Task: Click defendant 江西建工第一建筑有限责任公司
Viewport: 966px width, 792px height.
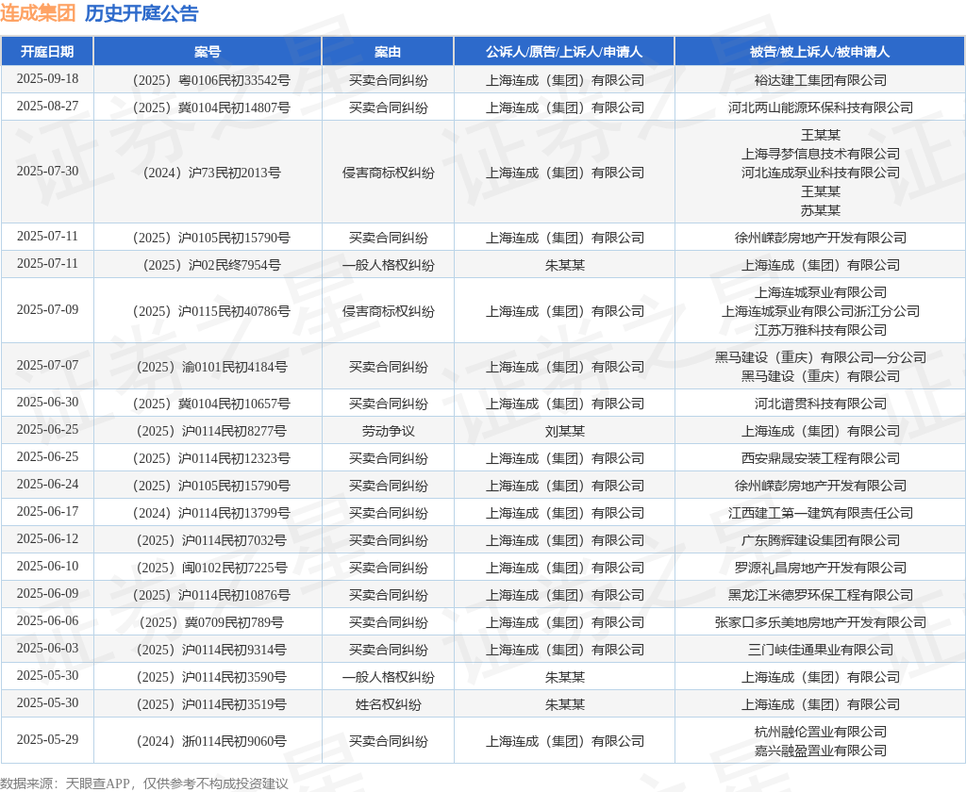Action: 821,514
